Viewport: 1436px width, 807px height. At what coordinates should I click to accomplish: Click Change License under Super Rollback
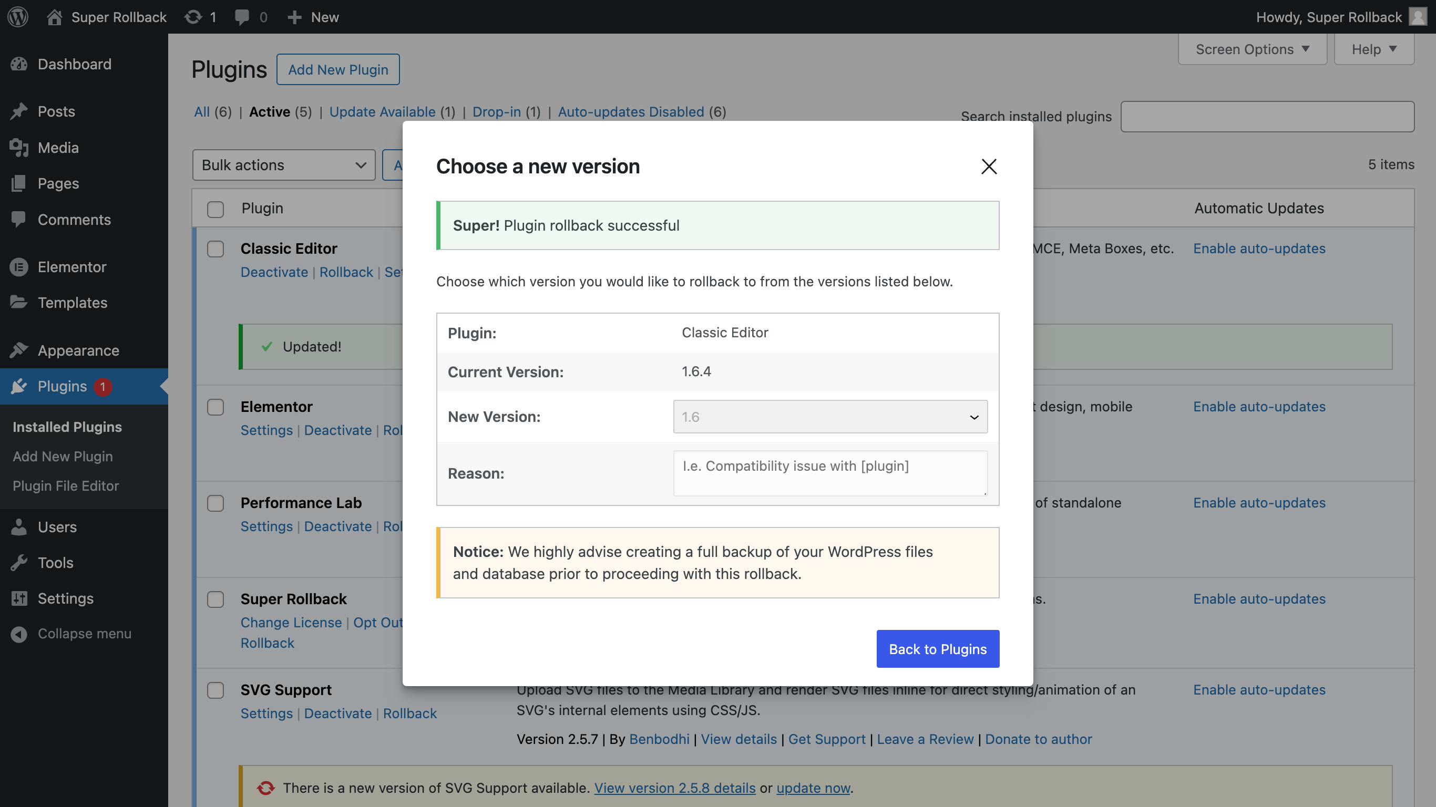pos(291,623)
